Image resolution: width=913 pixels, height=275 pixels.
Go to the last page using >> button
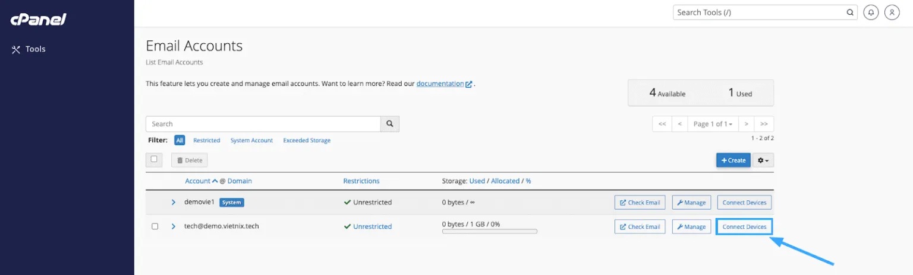point(764,124)
